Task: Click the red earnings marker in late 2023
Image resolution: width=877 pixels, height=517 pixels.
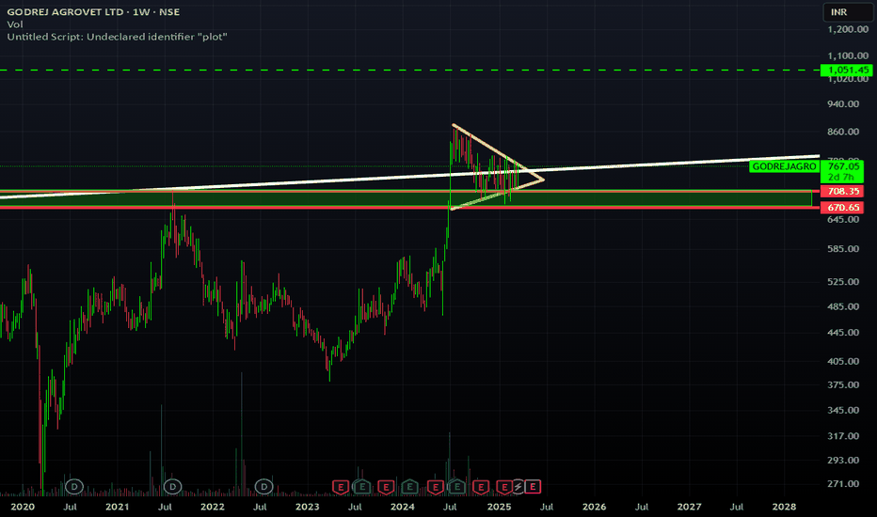Action: 386,487
